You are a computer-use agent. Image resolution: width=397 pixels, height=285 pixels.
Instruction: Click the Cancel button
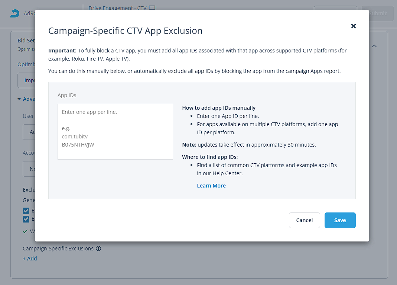(x=304, y=220)
